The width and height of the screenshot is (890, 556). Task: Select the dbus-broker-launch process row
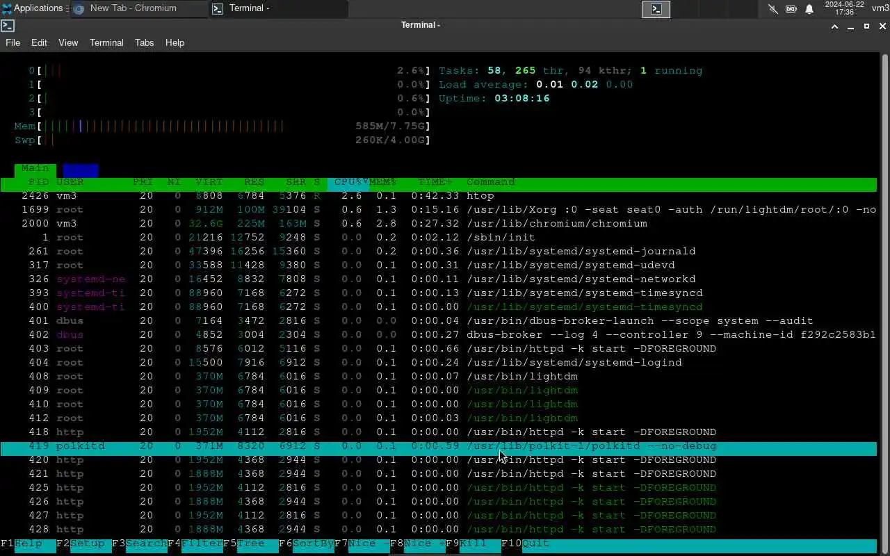(x=438, y=321)
